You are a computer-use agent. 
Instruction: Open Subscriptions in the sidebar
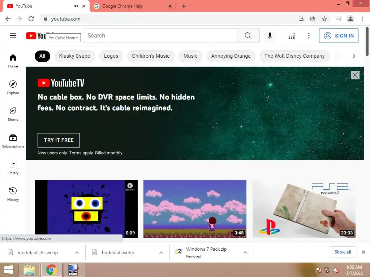(x=13, y=141)
